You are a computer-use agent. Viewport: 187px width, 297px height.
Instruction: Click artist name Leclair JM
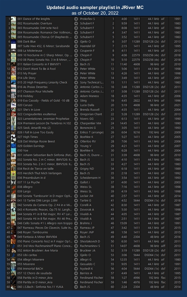click(86, 196)
